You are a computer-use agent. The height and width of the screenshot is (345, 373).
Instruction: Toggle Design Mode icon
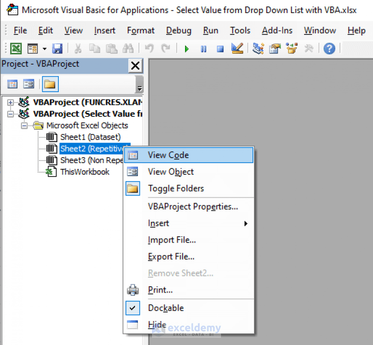tap(237, 48)
